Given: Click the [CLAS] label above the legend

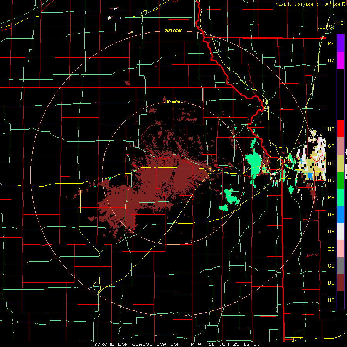Looking at the screenshot, I should (326, 27).
